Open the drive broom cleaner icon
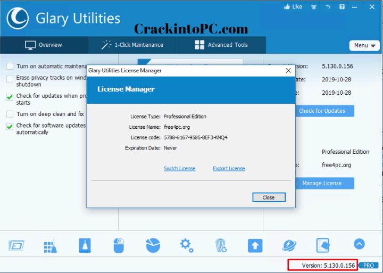The image size is (383, 273). (x=85, y=245)
